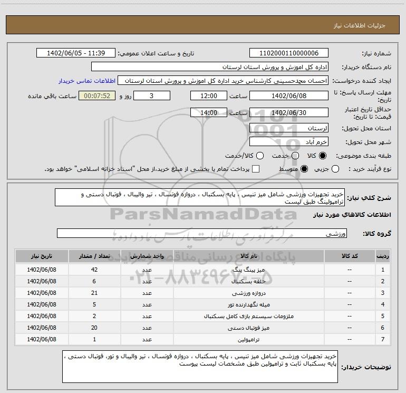Click the نام کالا column header
The image size is (406, 393).
248,256
